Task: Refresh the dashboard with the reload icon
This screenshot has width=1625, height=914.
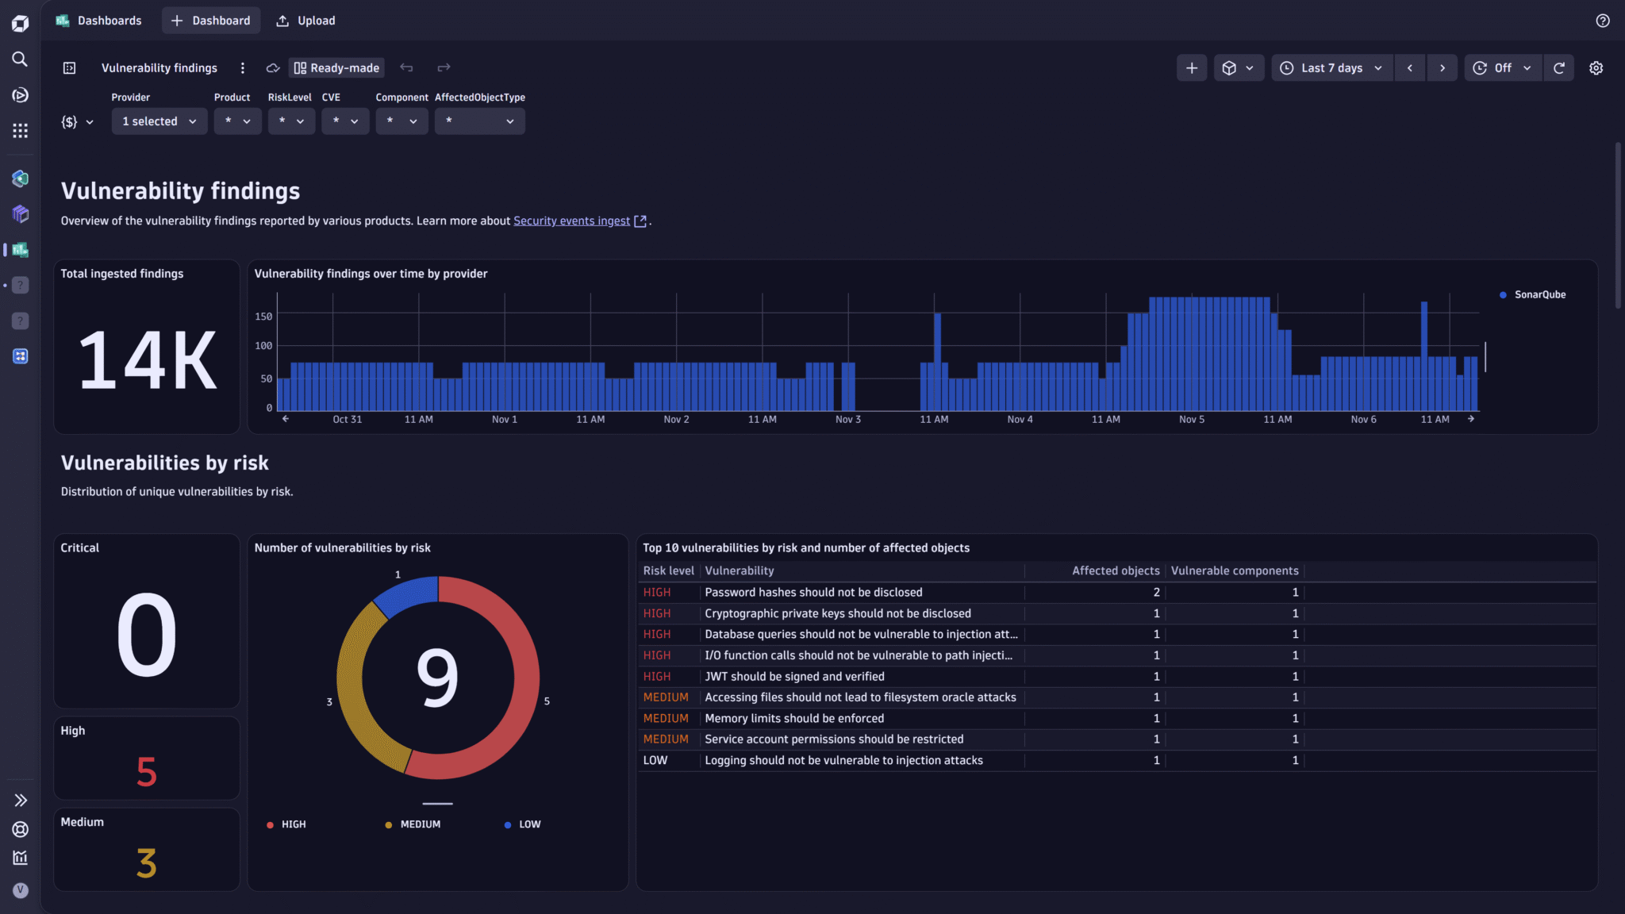Action: coord(1559,67)
